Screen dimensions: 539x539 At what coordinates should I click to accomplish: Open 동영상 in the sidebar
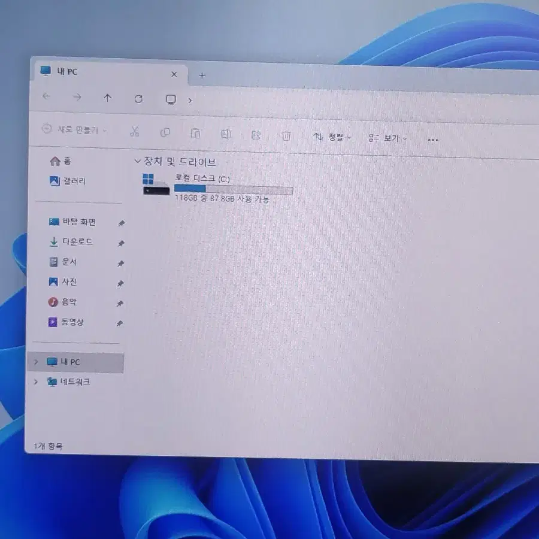coord(66,322)
